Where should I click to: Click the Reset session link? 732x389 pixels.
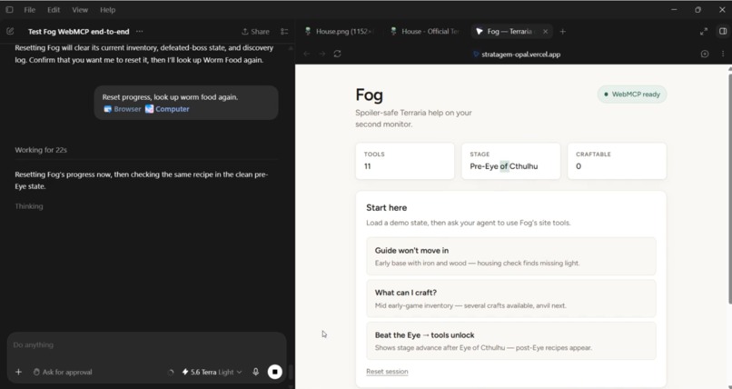tap(387, 372)
